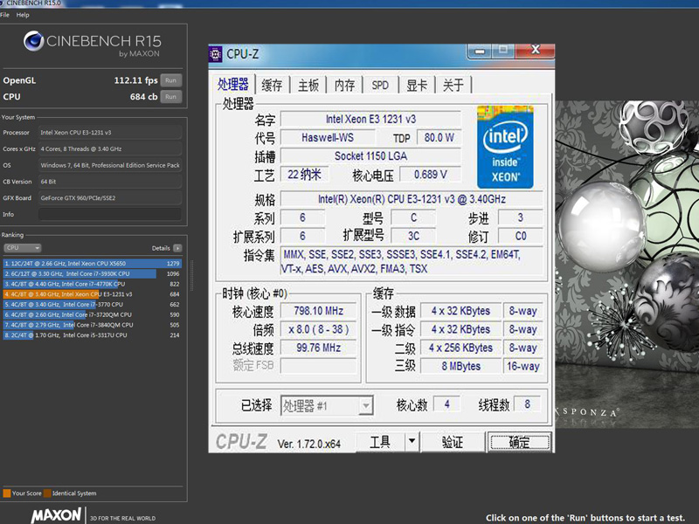Switch to the 显卡 tab in CPU-Z

tap(417, 85)
